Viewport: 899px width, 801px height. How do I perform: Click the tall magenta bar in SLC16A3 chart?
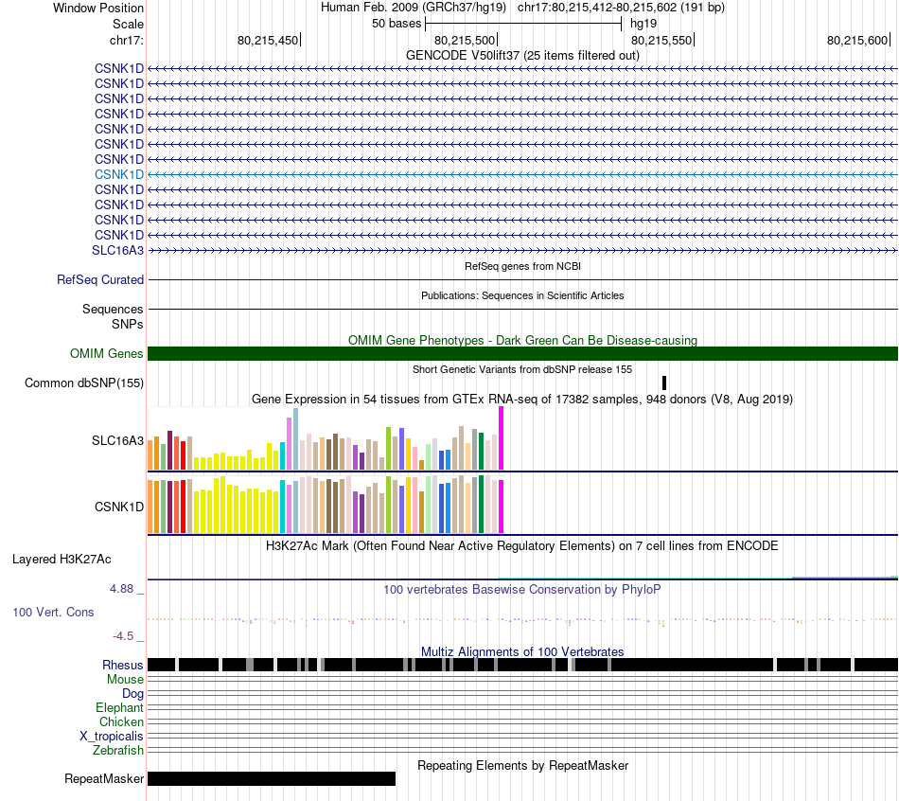click(x=502, y=438)
